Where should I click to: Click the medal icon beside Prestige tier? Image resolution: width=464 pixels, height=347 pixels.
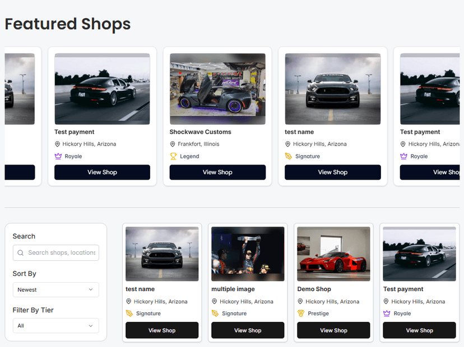[301, 313]
